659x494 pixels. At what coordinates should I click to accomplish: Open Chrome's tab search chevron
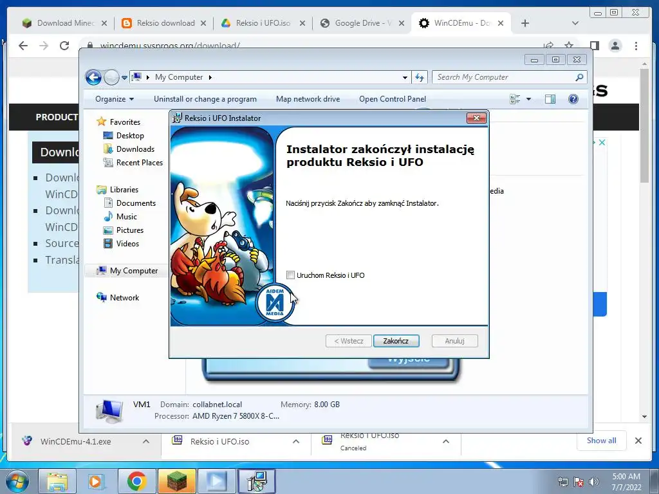click(575, 23)
